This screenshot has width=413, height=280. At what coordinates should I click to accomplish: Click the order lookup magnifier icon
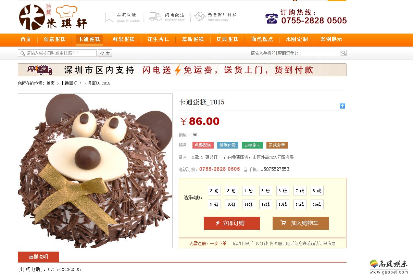[x=343, y=53]
